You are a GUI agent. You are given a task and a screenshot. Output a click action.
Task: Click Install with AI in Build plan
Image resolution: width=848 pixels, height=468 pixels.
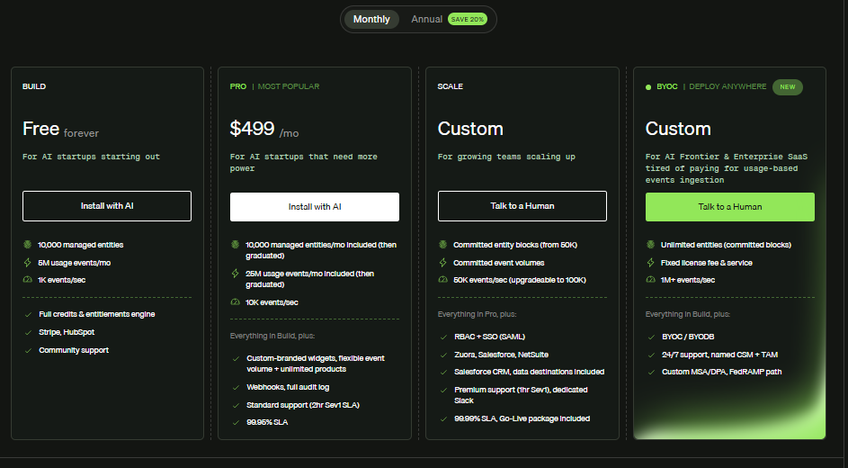pyautogui.click(x=107, y=205)
